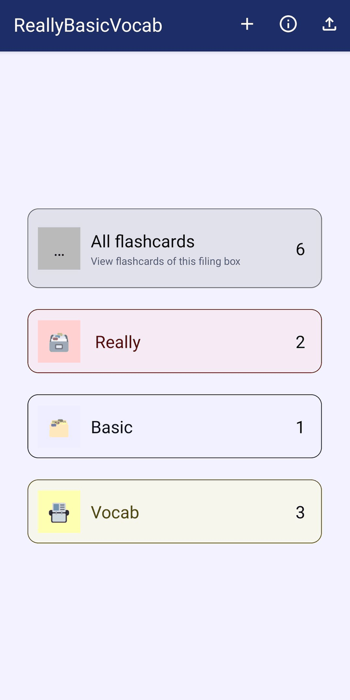350x700 pixels.
Task: Open the info icon in the top bar
Action: pos(288,24)
